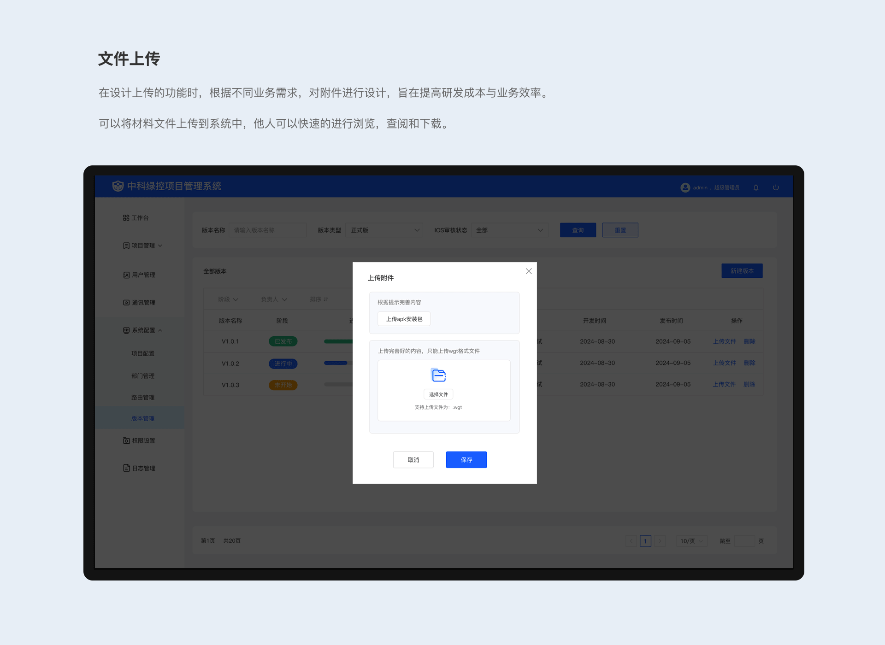
Task: Open the 负责人 filter dropdown
Action: [x=274, y=299]
